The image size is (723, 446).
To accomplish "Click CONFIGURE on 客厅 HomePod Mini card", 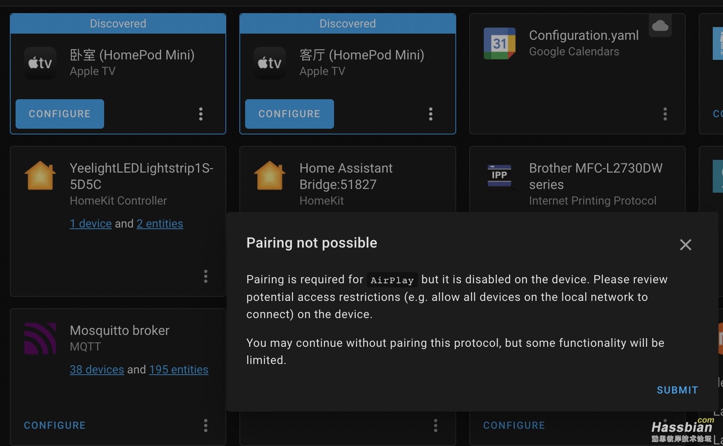I will pos(289,114).
